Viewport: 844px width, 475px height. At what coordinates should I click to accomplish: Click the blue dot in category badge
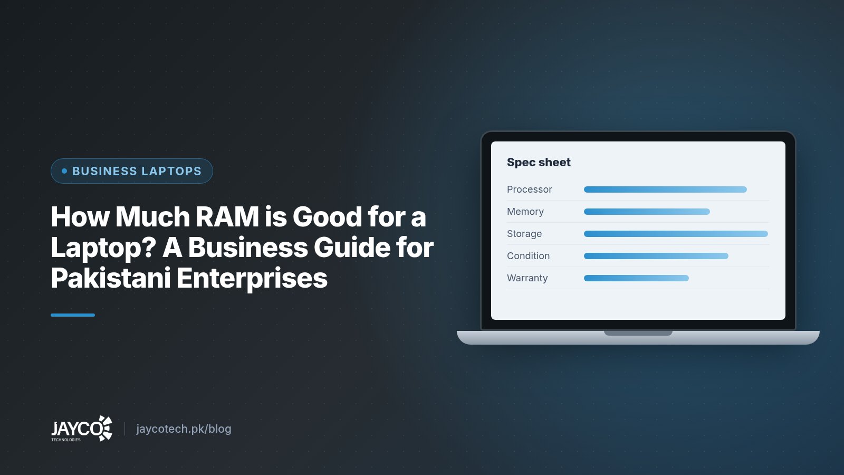point(64,171)
